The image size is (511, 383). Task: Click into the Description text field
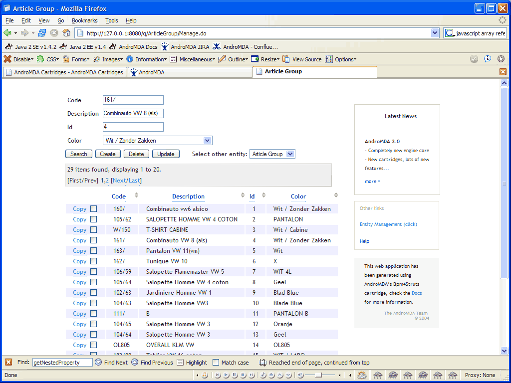(x=133, y=114)
